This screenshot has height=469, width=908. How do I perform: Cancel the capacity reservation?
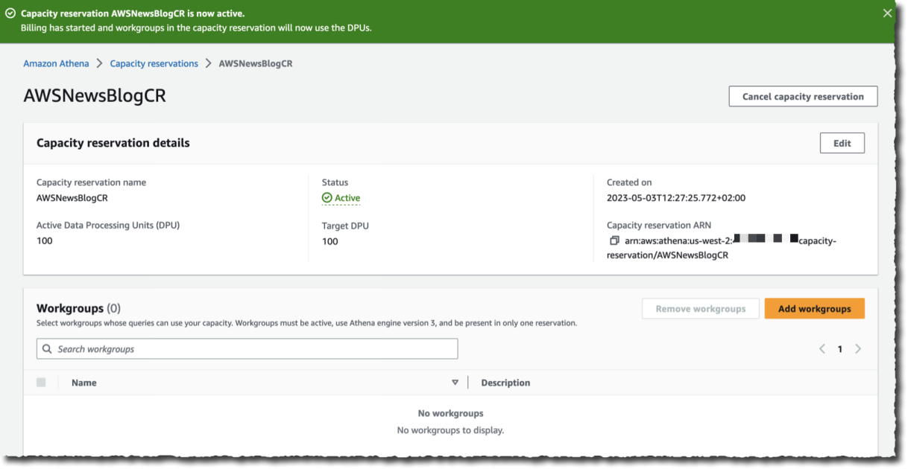coord(802,96)
